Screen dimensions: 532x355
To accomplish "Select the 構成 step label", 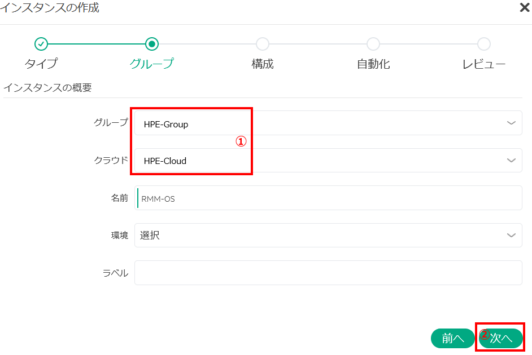I will (262, 64).
